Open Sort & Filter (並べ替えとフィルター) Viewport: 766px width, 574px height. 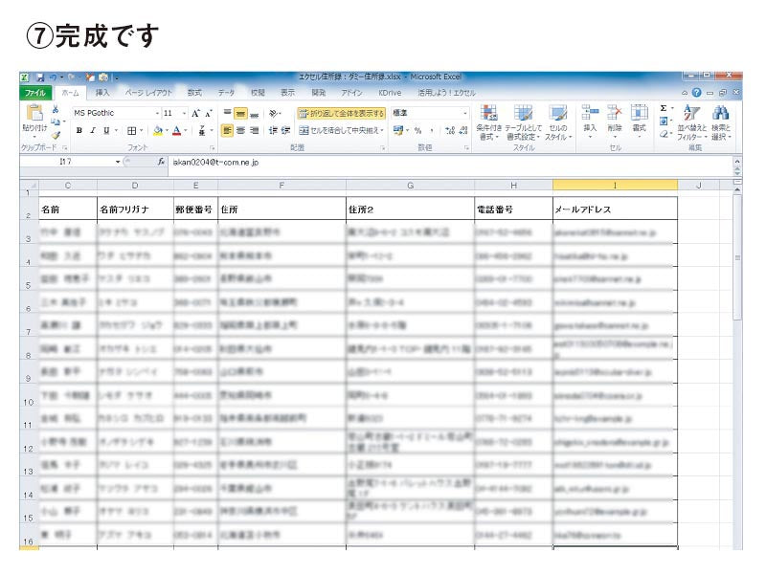click(x=690, y=121)
